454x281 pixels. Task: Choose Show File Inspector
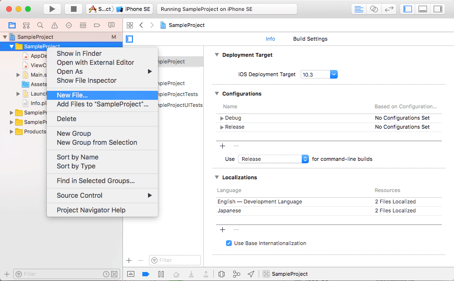tap(102, 80)
